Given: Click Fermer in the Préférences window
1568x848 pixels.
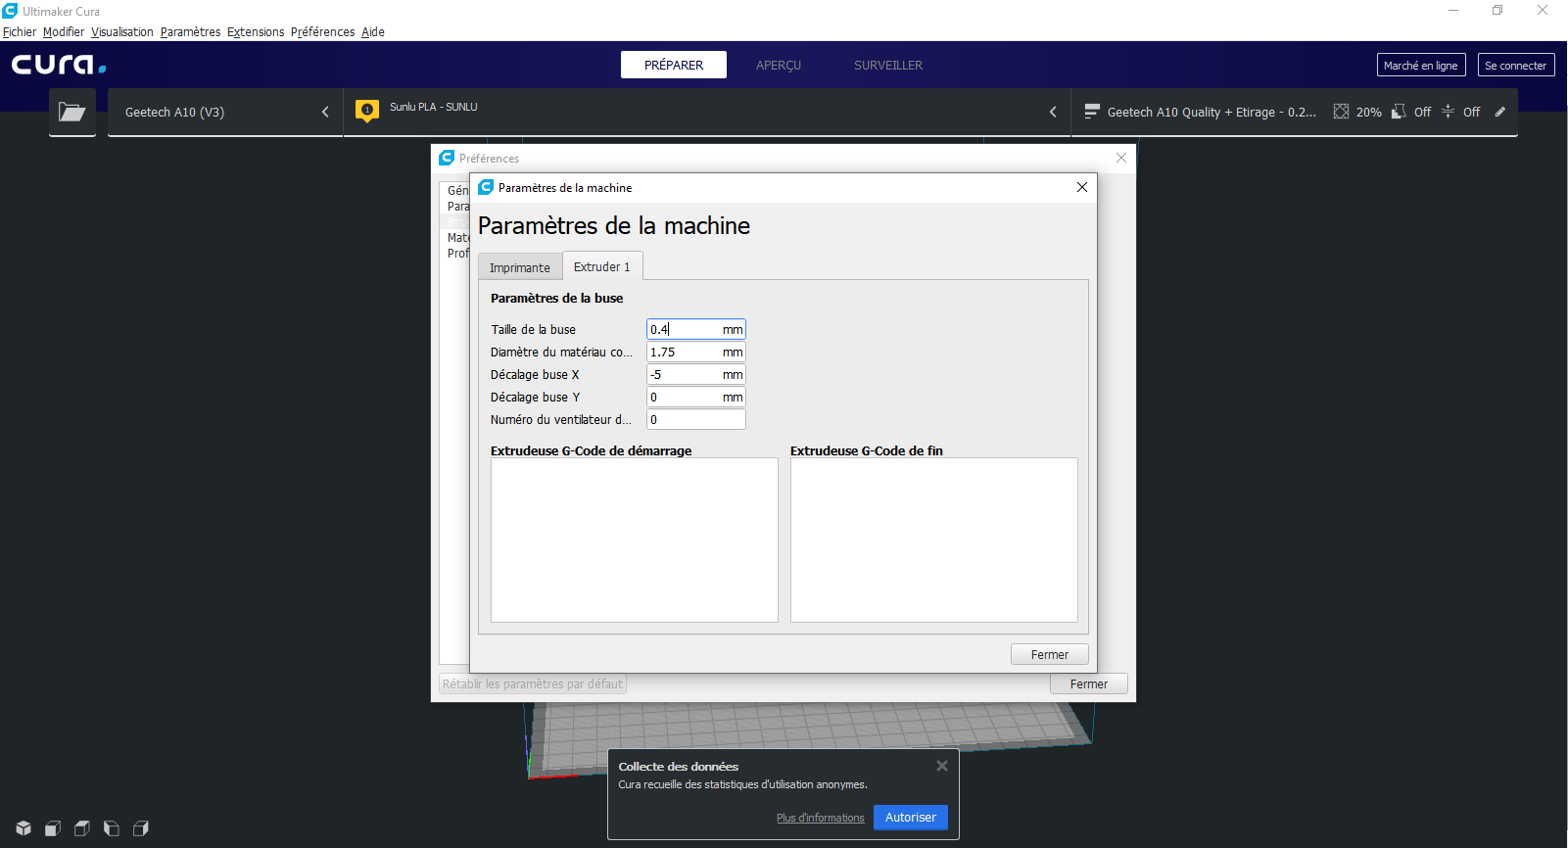Looking at the screenshot, I should (1089, 683).
